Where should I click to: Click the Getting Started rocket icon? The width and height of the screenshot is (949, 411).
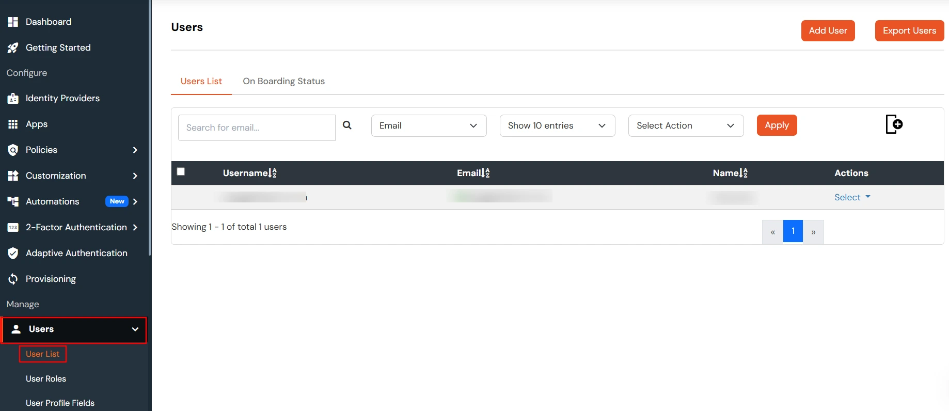pyautogui.click(x=13, y=48)
